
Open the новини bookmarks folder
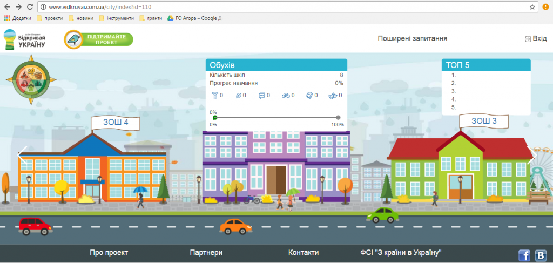(x=81, y=18)
